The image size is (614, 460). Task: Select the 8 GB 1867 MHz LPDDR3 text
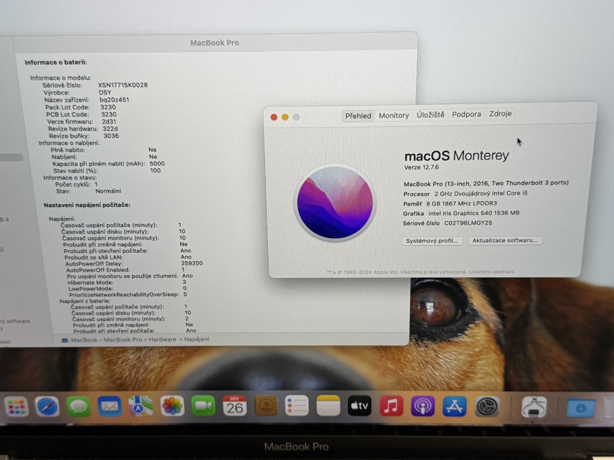point(461,204)
